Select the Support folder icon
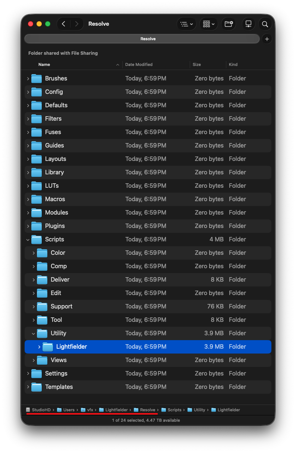 click(x=42, y=307)
